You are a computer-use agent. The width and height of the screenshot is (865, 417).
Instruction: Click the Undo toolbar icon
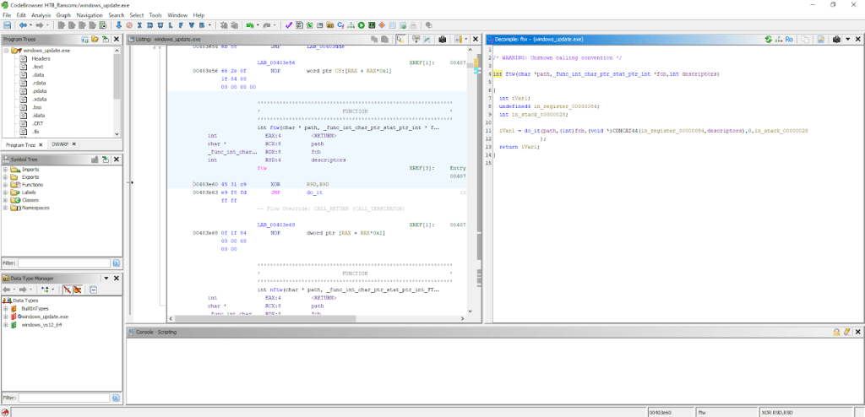click(248, 25)
